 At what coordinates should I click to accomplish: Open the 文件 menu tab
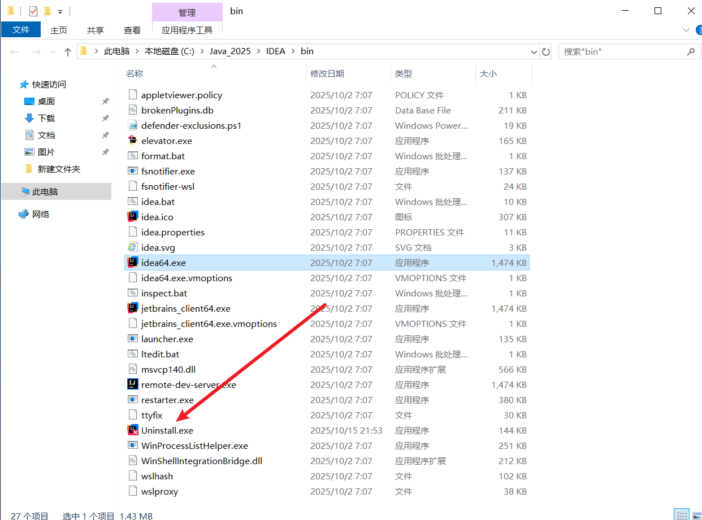coord(21,30)
